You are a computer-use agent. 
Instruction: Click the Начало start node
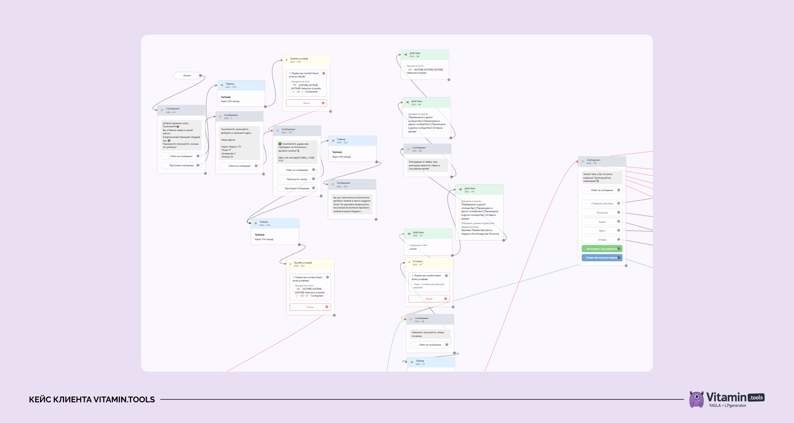[x=188, y=76]
